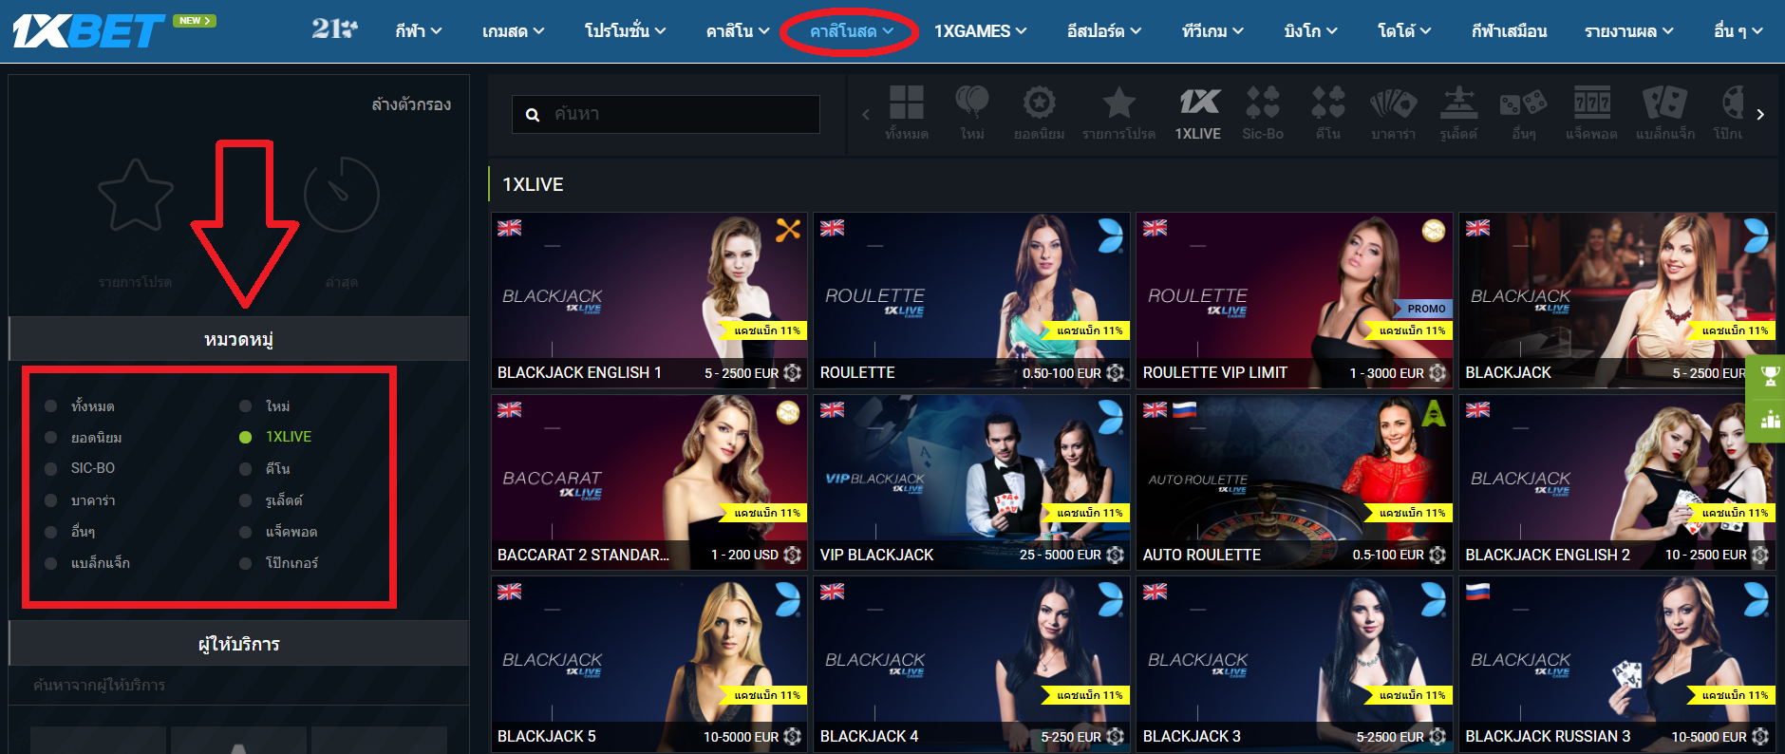Choose the คีโน icon in the category bar
The width and height of the screenshot is (1785, 754).
1327,102
